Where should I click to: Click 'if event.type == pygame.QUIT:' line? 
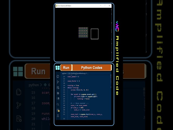coord(86,96)
